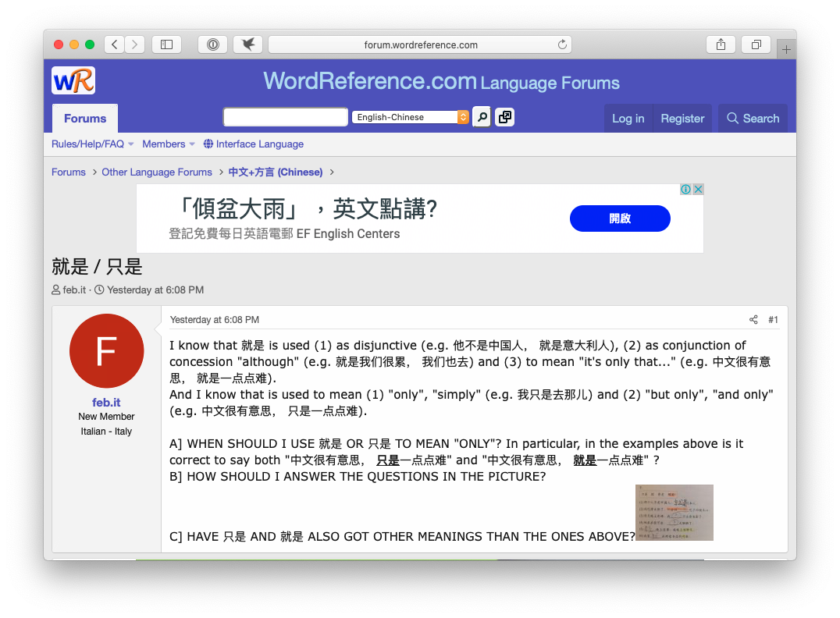
Task: Open the Safari Share button
Action: (x=721, y=44)
